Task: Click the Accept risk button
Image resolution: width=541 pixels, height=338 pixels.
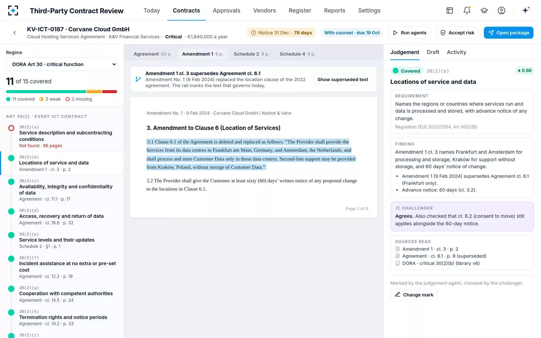Action: pyautogui.click(x=457, y=33)
